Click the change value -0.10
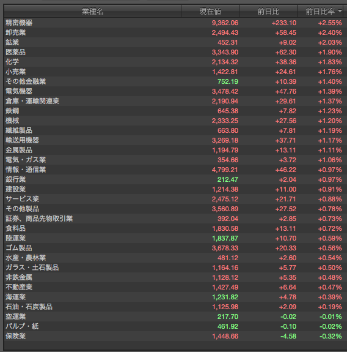The image size is (347, 352). coord(288,327)
